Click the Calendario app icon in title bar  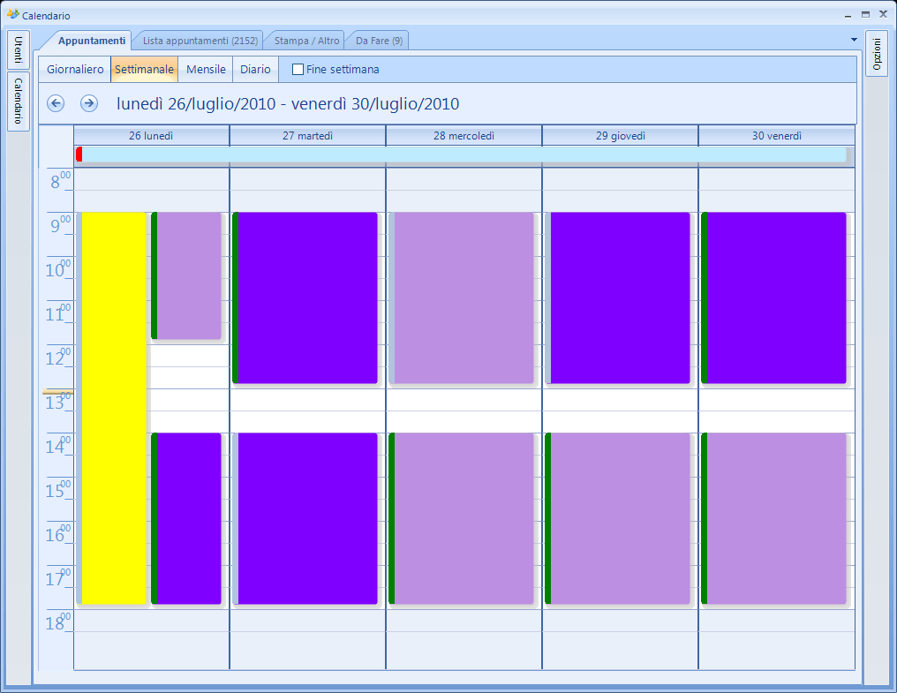[x=12, y=14]
